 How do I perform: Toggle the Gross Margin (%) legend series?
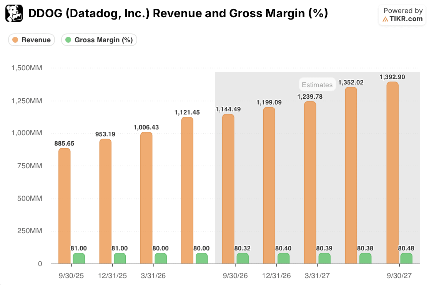tap(99, 40)
